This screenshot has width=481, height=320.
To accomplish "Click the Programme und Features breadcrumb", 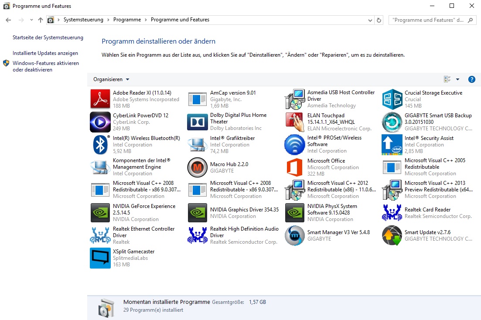I will (180, 20).
